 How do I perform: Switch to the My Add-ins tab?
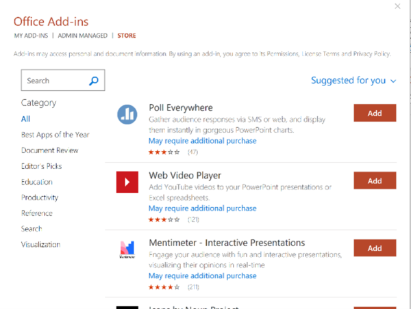34,35
